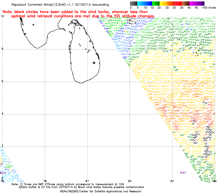
Task: Click the '>50 knots' legend label
Action: coord(209,8)
